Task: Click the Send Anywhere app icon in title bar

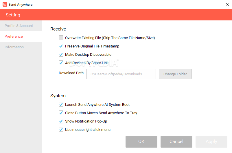Action: [x=5, y=4]
